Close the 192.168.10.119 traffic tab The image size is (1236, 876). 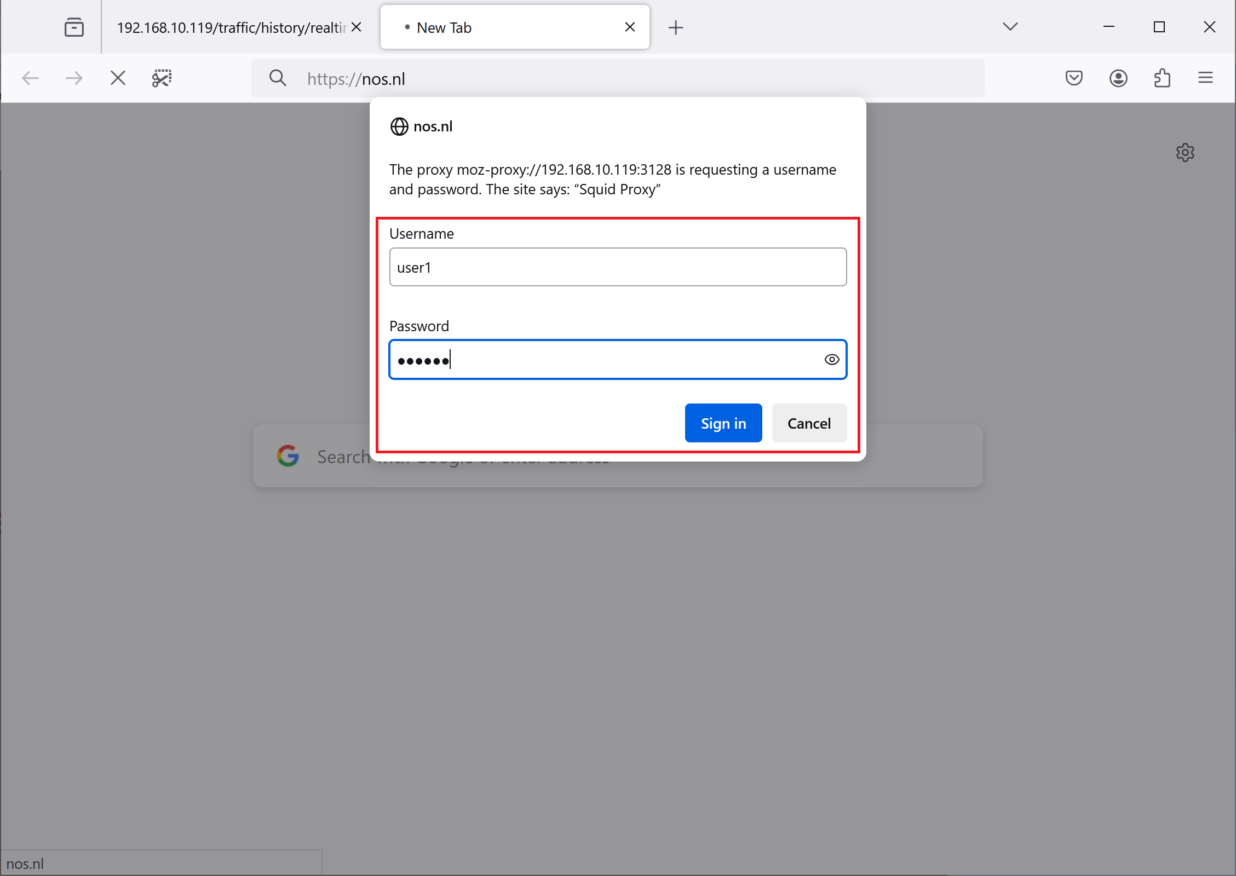pos(356,27)
